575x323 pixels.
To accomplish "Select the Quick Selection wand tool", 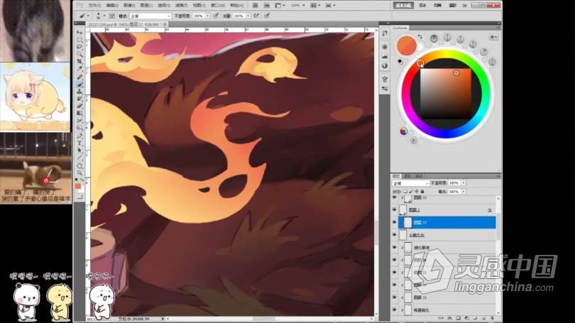I will pos(80,55).
